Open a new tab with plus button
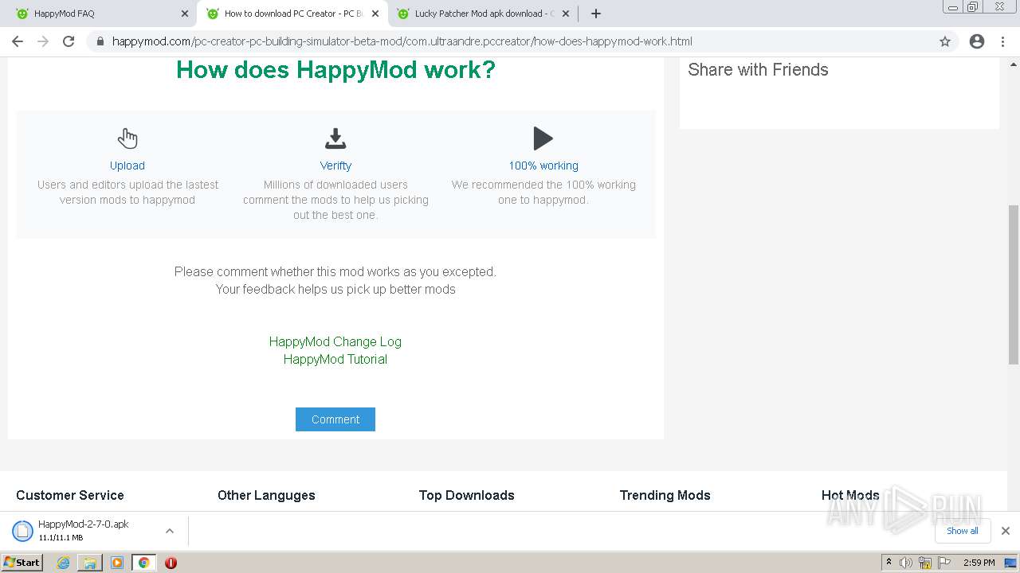Image resolution: width=1020 pixels, height=573 pixels. tap(596, 14)
